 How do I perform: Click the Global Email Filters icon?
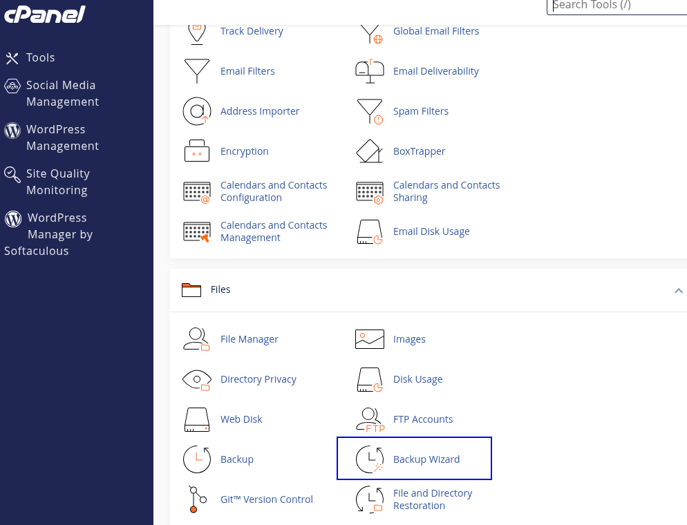point(370,34)
